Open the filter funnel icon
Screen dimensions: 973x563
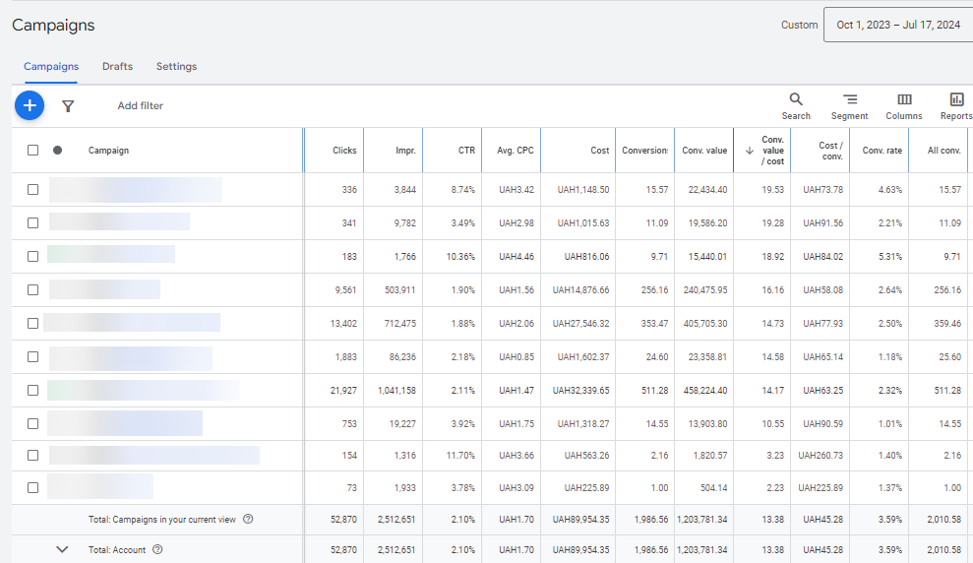click(68, 106)
